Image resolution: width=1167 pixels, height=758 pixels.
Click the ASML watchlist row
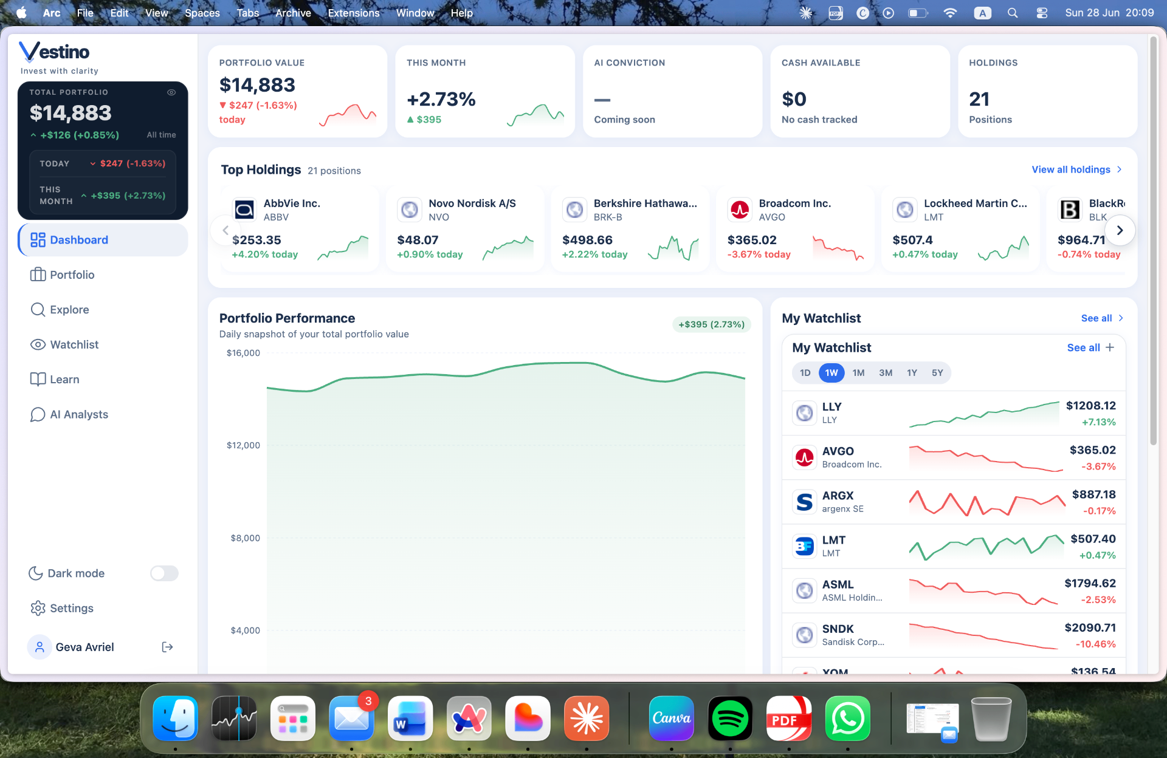click(954, 590)
